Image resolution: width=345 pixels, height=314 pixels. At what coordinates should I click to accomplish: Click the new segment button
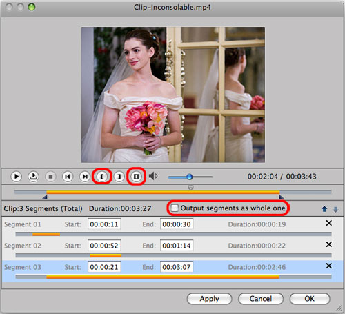click(136, 177)
